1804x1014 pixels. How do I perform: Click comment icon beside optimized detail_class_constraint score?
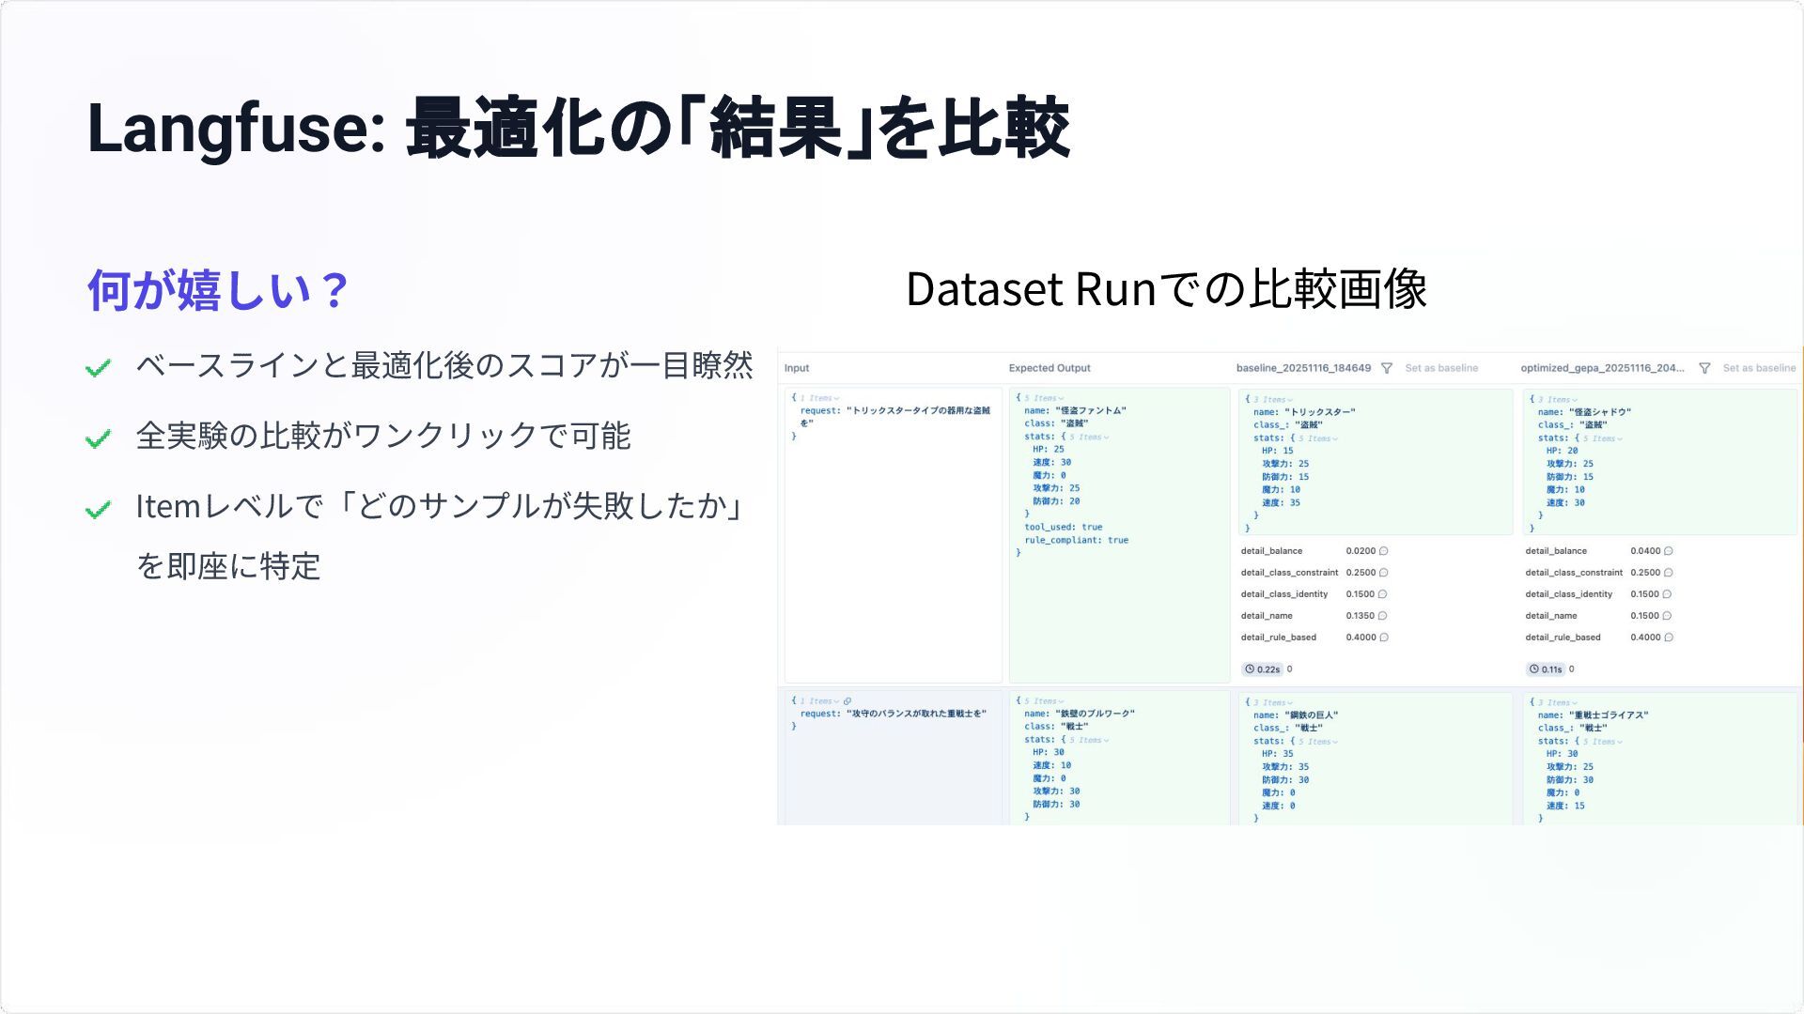(1668, 573)
